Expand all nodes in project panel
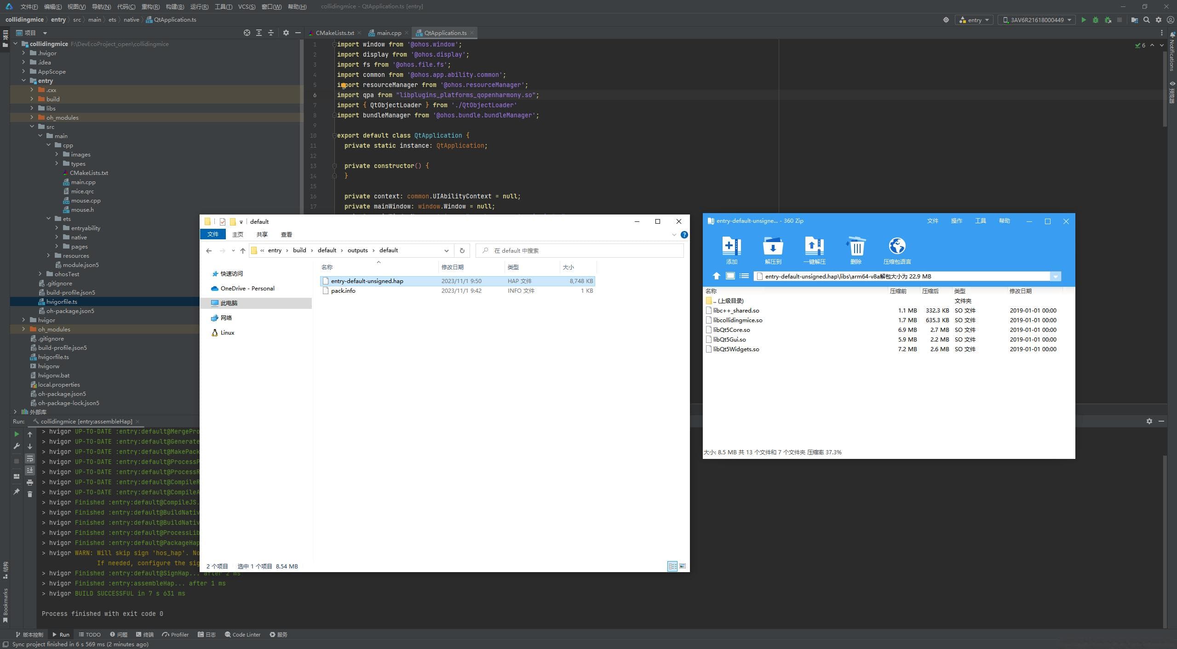This screenshot has height=649, width=1177. click(x=259, y=33)
